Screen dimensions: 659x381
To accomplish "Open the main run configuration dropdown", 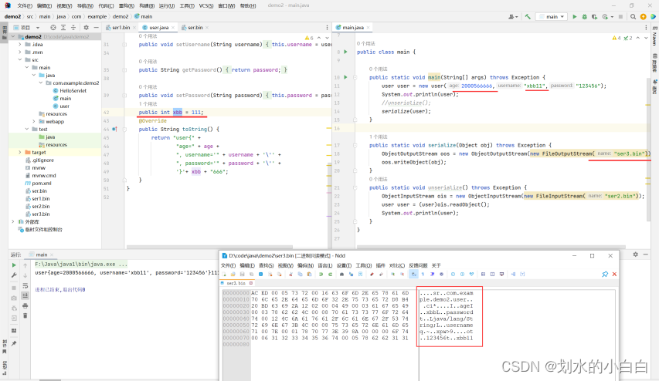I will pyautogui.click(x=552, y=16).
